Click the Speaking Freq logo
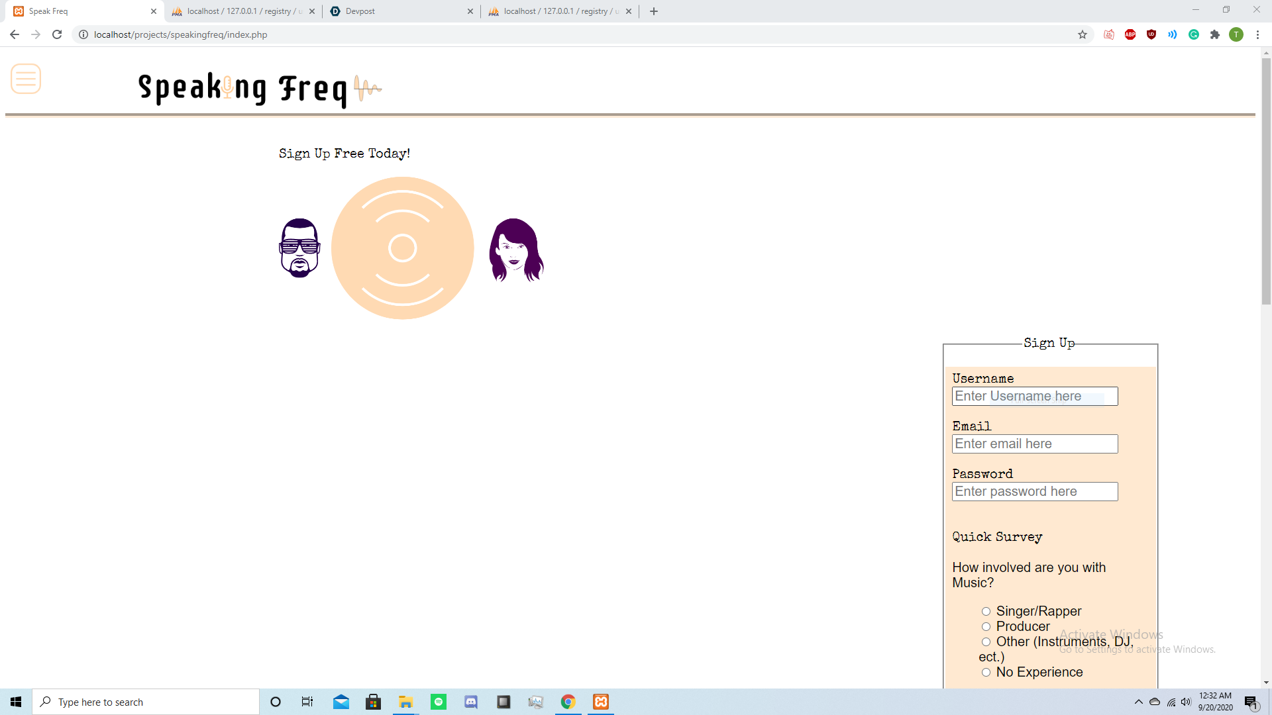Screen dimensions: 1272x715 click(259, 89)
